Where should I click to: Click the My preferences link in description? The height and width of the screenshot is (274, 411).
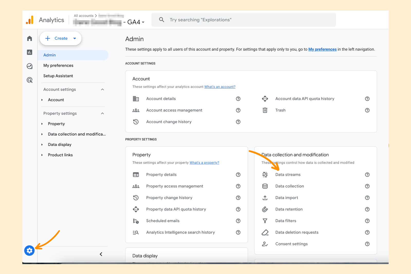[x=322, y=49]
